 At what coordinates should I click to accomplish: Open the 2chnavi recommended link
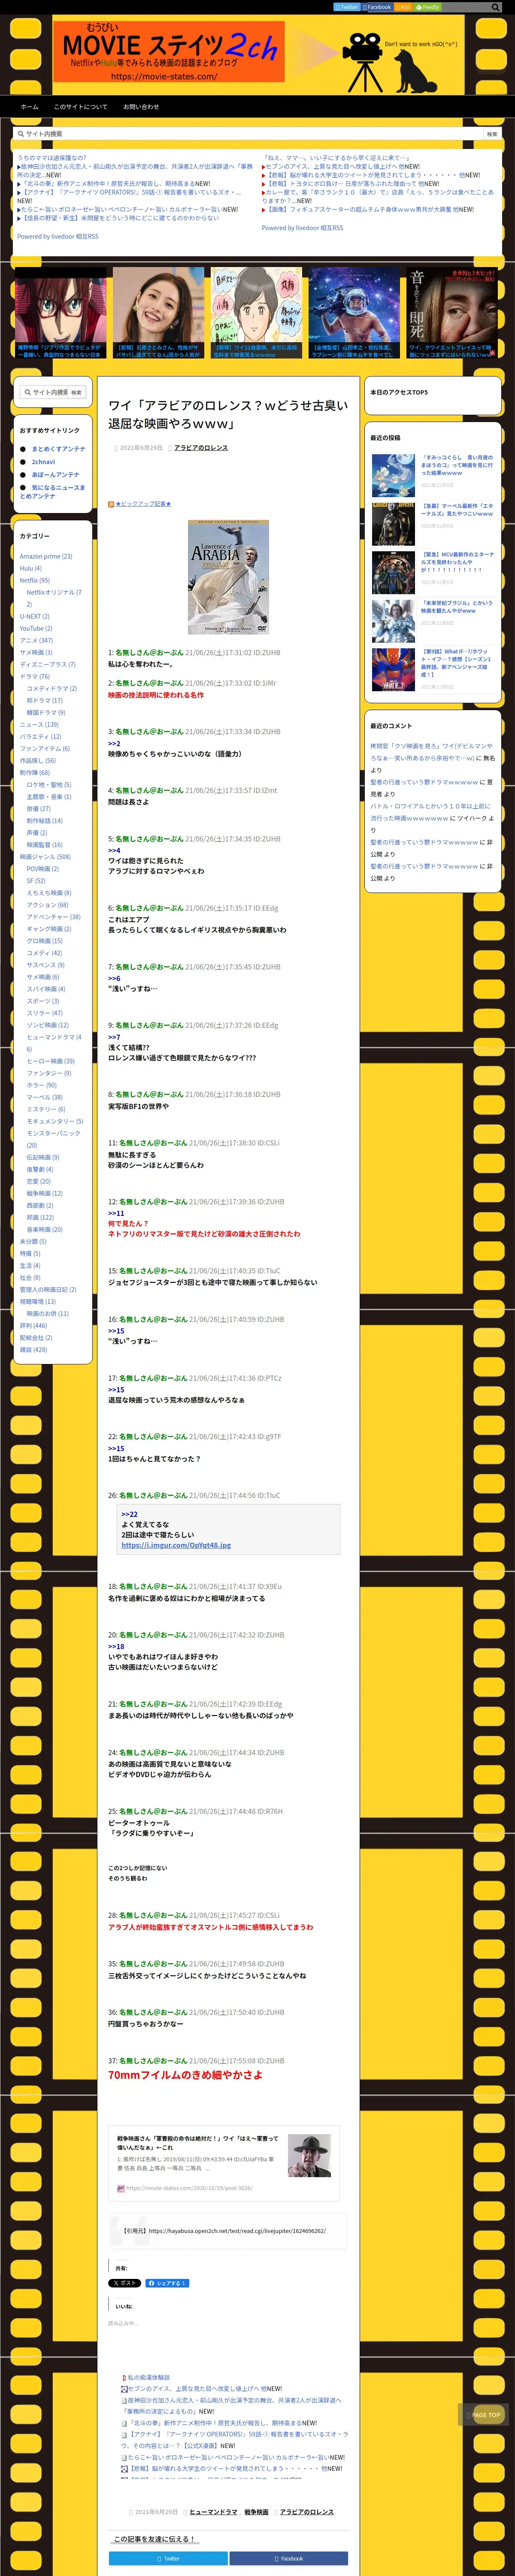43,462
